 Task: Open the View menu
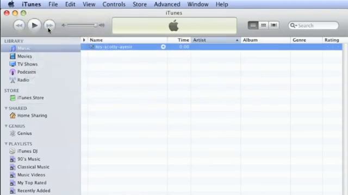pos(89,4)
